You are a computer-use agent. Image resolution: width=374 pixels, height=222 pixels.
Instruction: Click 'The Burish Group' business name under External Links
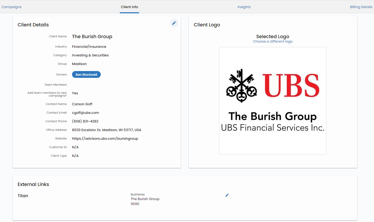[145, 199]
